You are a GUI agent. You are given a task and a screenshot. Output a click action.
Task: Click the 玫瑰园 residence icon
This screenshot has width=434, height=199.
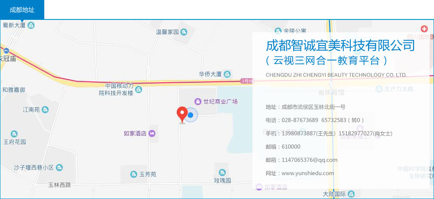point(222,172)
